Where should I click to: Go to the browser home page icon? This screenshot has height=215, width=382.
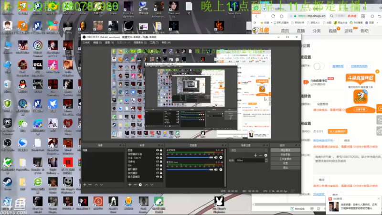point(281,16)
